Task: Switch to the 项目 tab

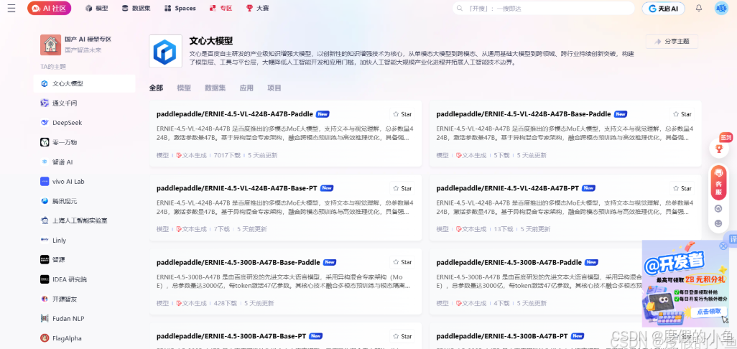Action: tap(274, 88)
